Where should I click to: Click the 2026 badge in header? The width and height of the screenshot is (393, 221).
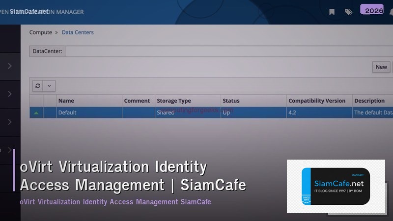[372, 10]
